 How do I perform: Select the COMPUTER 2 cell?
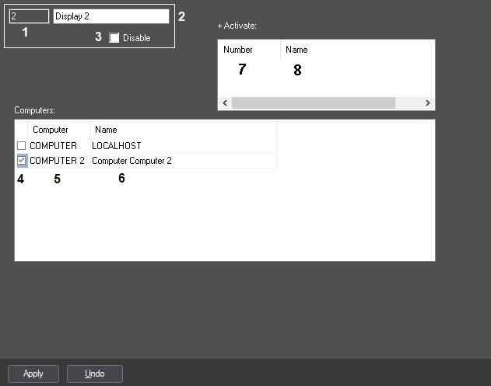point(59,161)
